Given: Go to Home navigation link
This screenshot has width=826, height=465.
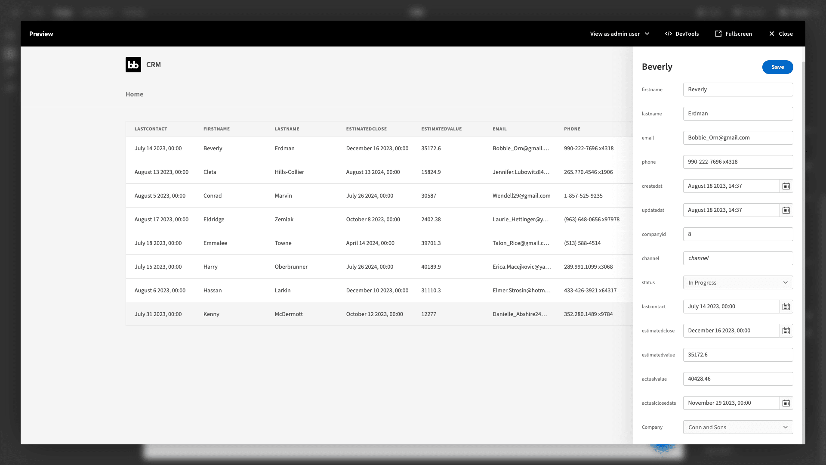Looking at the screenshot, I should click(x=134, y=94).
